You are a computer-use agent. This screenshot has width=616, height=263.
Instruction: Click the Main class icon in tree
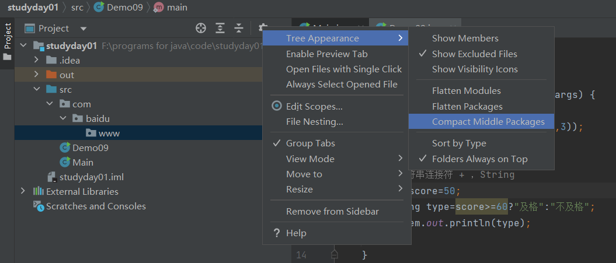pos(65,162)
